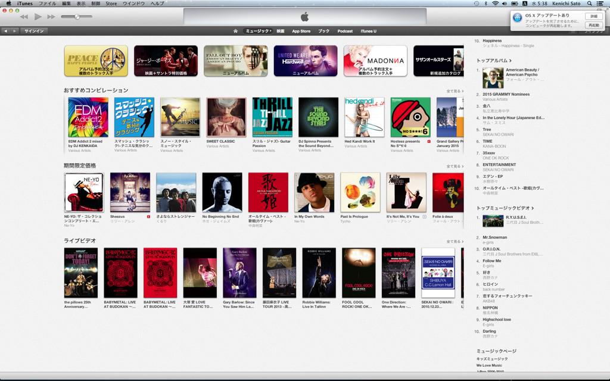The width and height of the screenshot is (610, 381).
Task: Open SEKAI NO OWARI 2010.12.23 video
Action: [x=438, y=273]
